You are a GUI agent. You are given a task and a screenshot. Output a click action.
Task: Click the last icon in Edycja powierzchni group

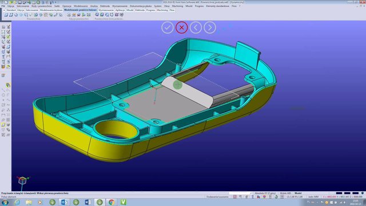click(89, 15)
